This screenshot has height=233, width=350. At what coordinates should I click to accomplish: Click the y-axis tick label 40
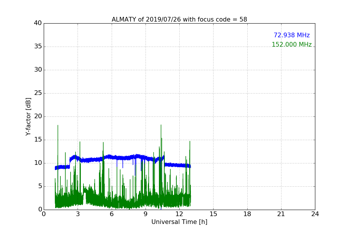pos(38,23)
